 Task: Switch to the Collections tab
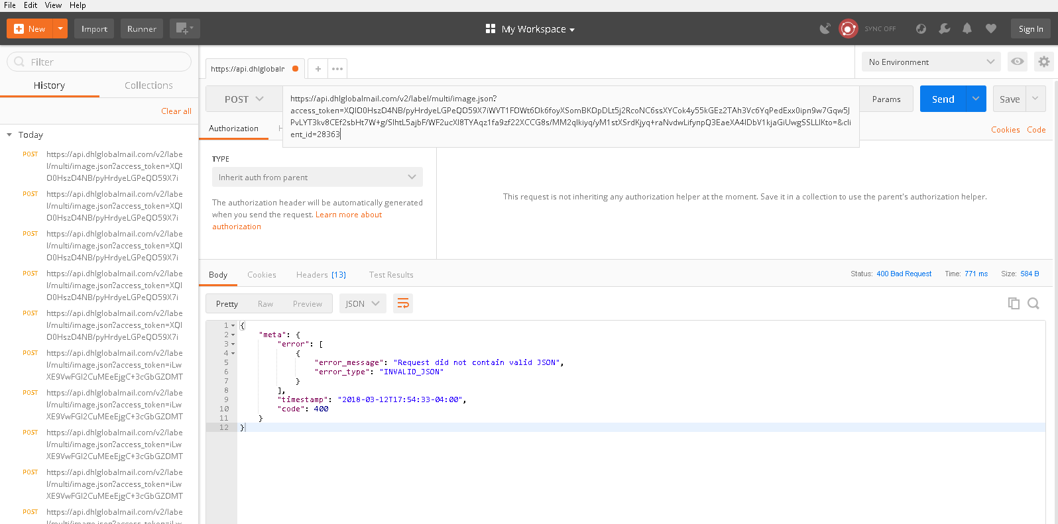pyautogui.click(x=148, y=85)
